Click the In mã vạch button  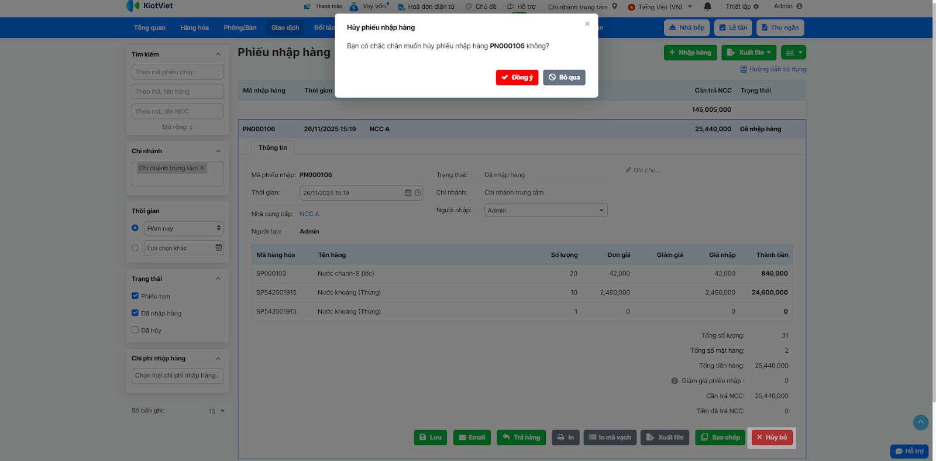610,438
